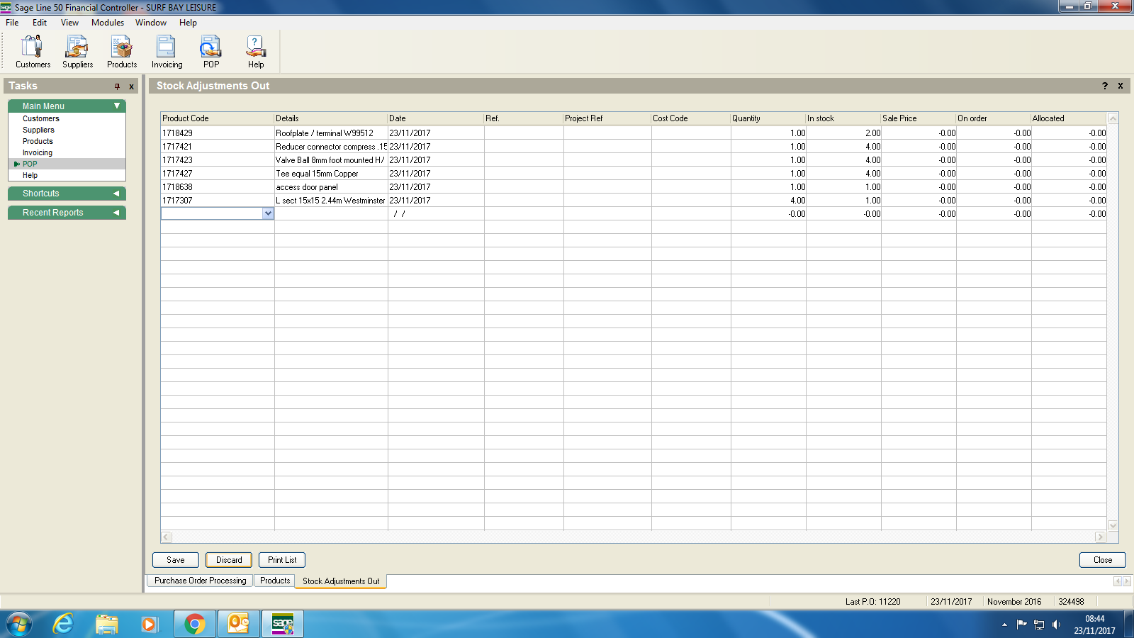Viewport: 1134px width, 638px height.
Task: Click the Stock Adjustments Out help question mark
Action: pos(1104,86)
